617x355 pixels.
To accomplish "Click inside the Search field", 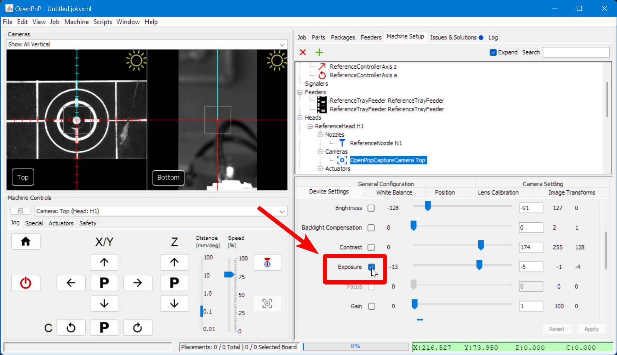I will coord(576,52).
